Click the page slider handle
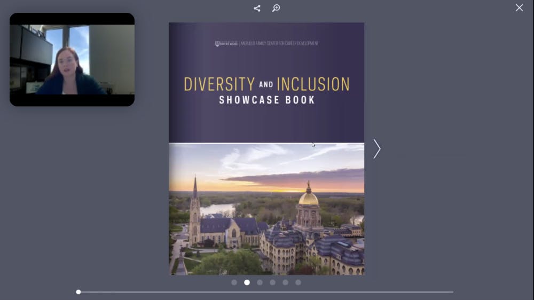534x300 pixels. (x=78, y=292)
